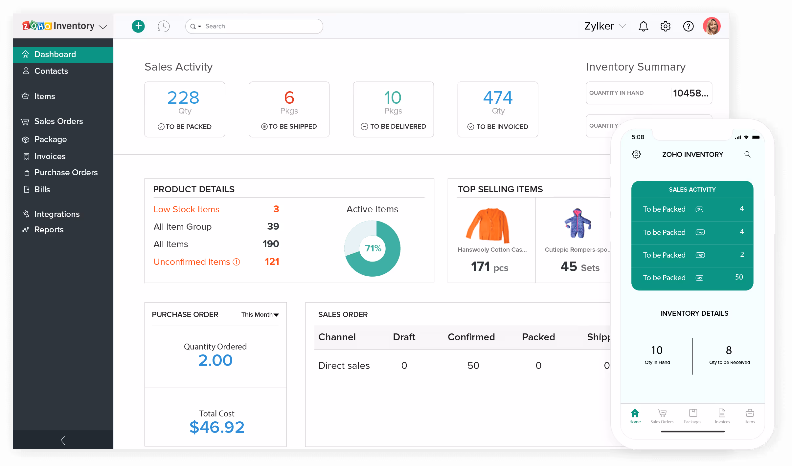
Task: Open the Low Stock Items link
Action: [186, 209]
